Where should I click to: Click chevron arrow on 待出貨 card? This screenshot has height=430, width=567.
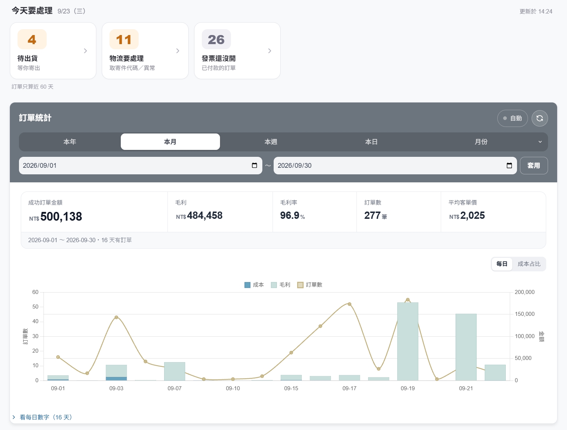(85, 51)
